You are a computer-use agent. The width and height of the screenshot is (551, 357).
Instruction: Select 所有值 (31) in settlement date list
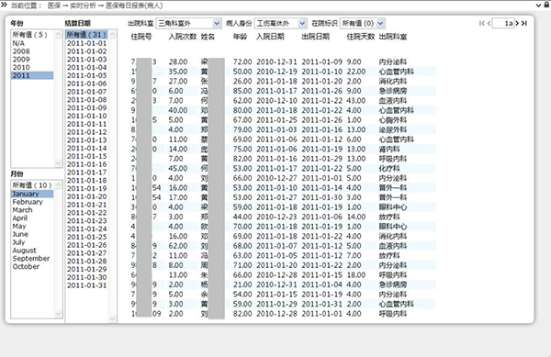click(86, 35)
